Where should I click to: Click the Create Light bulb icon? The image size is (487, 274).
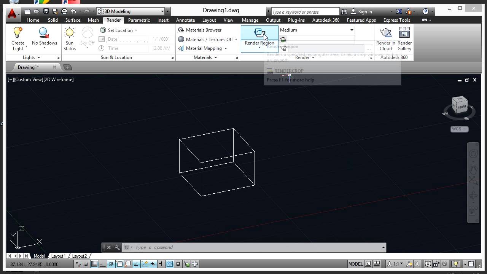tap(18, 33)
